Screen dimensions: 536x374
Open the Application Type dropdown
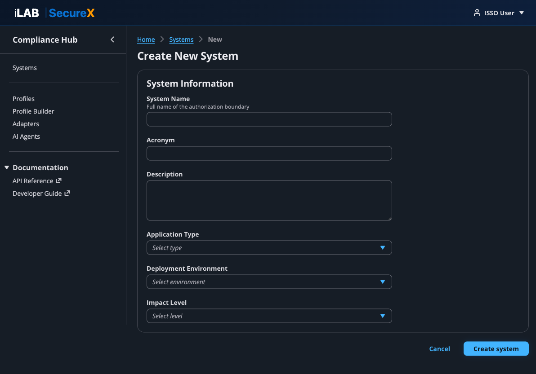point(269,248)
